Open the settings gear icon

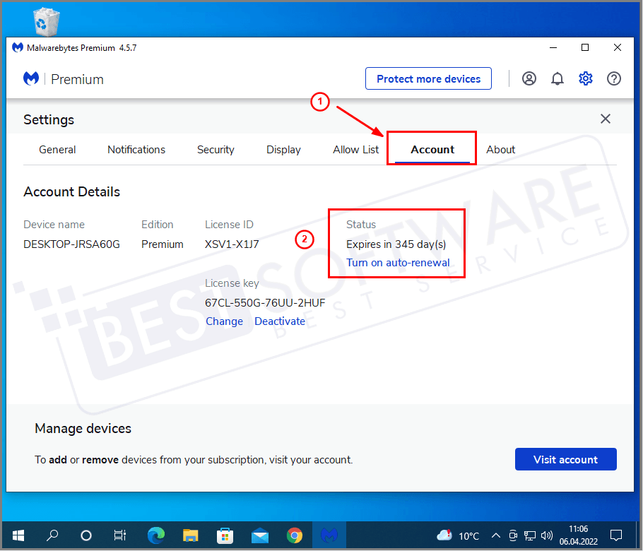[x=585, y=78]
